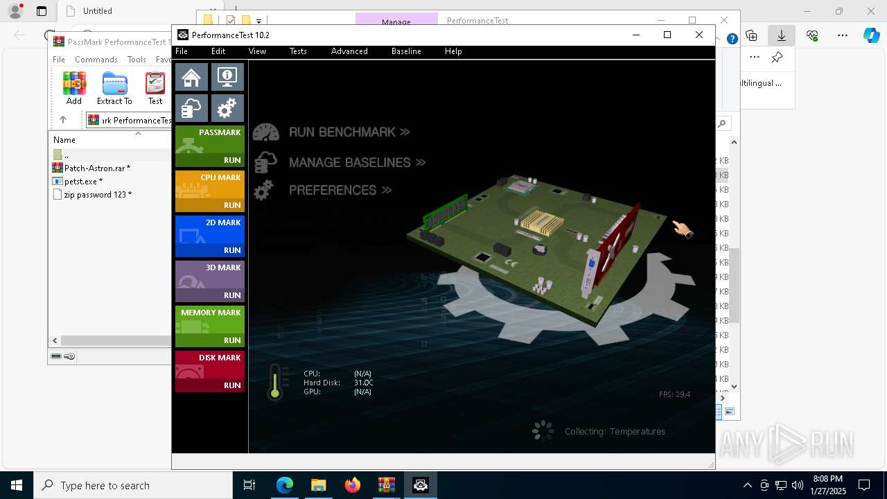Open the notifications center icon
The height and width of the screenshot is (499, 887).
(x=864, y=485)
